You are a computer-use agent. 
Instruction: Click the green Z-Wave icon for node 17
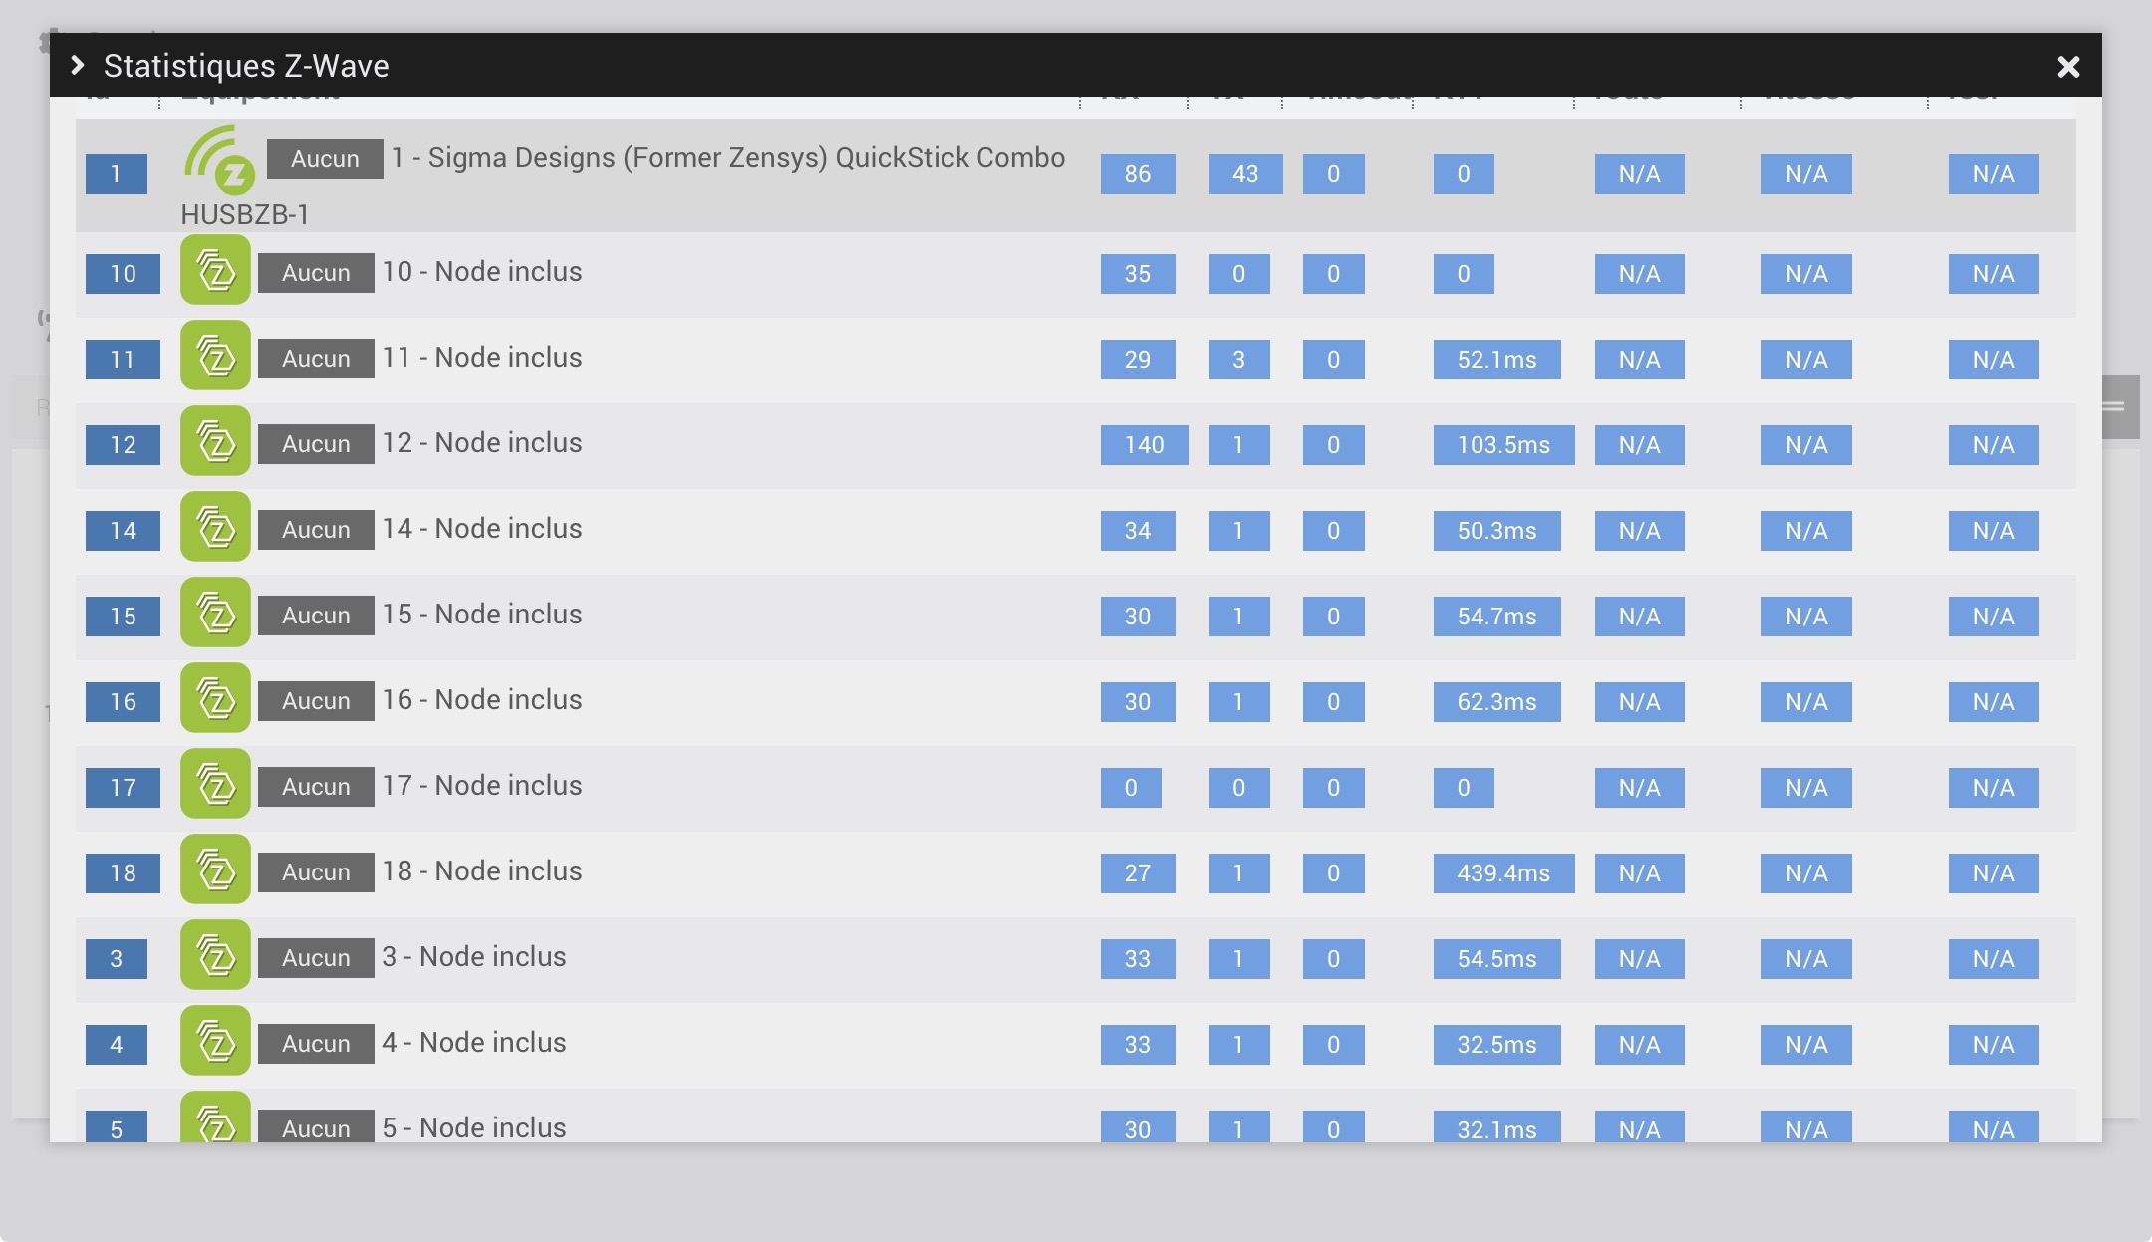click(215, 785)
